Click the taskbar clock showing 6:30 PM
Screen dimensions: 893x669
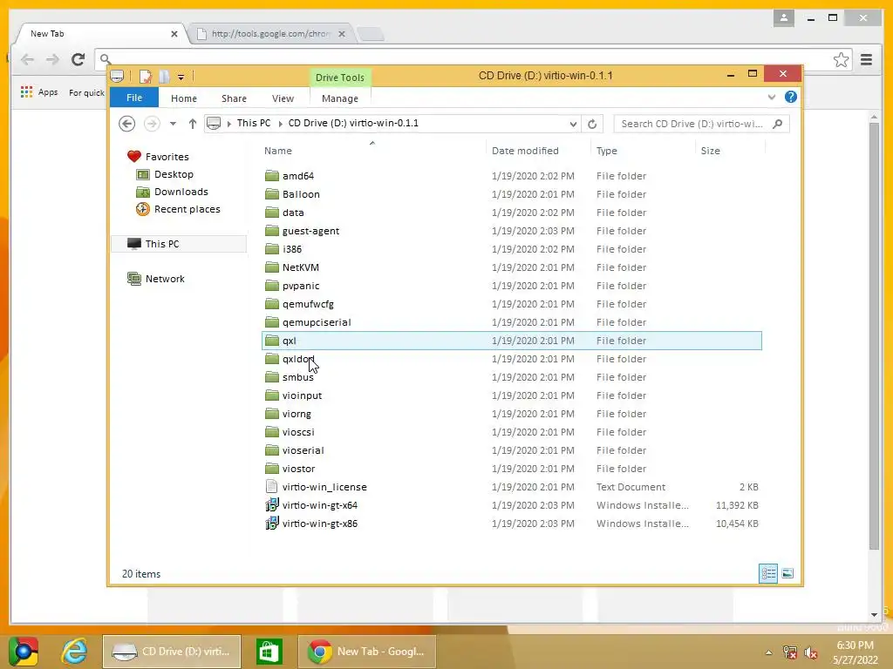coord(855,652)
